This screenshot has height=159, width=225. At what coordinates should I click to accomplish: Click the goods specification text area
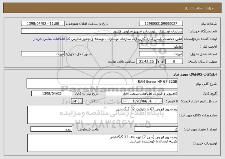click(x=103, y=115)
